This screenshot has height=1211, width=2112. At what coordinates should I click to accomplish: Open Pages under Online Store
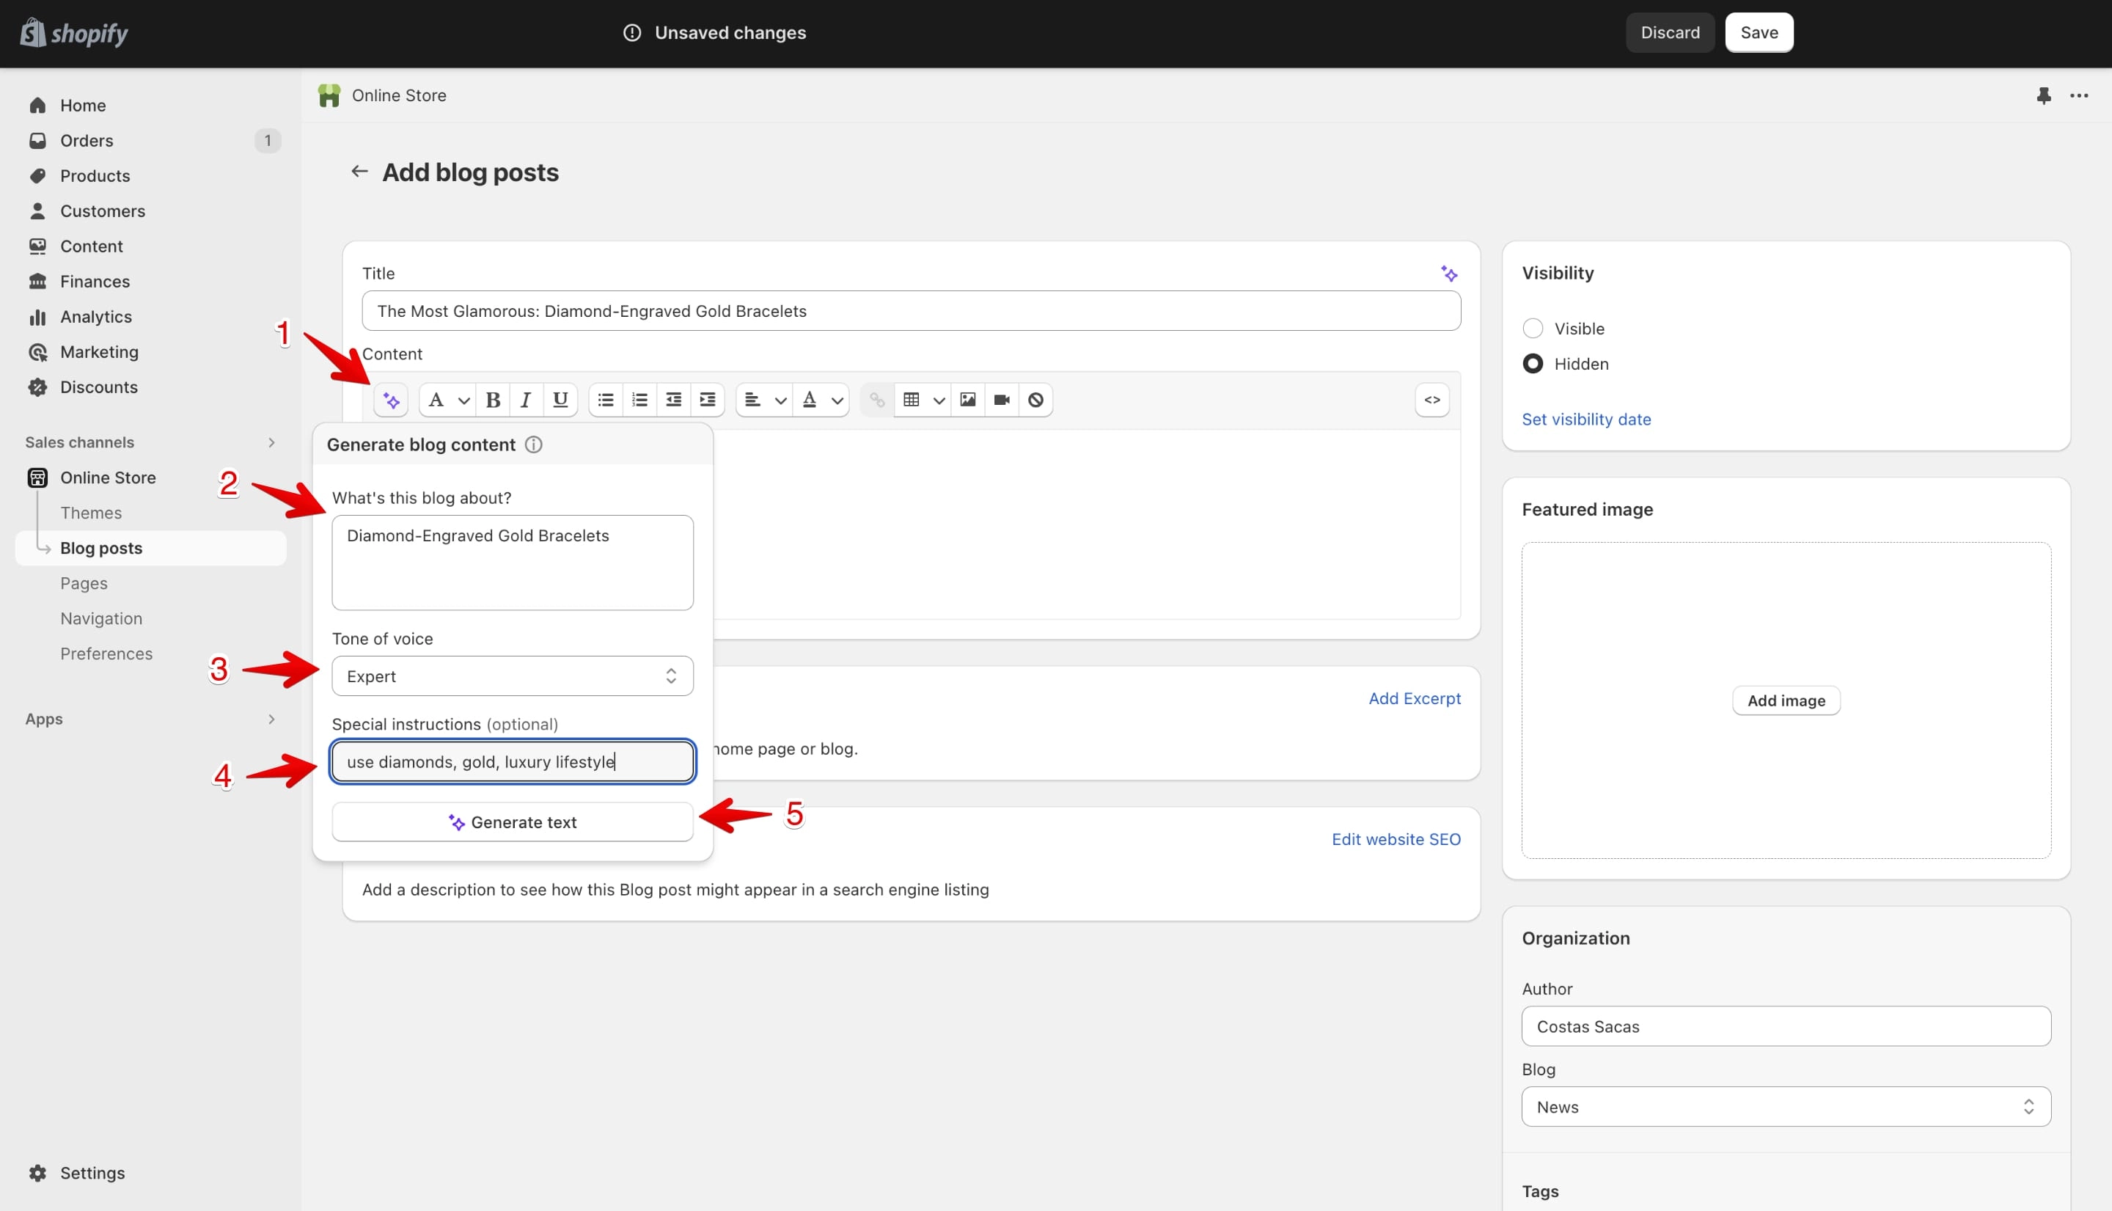[83, 583]
